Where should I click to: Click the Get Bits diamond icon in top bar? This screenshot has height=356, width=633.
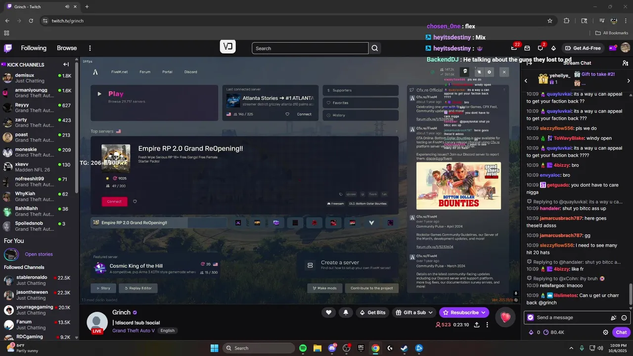tap(553, 48)
